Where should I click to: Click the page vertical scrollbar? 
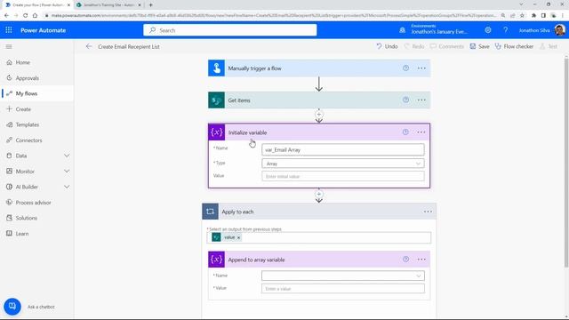click(x=566, y=163)
